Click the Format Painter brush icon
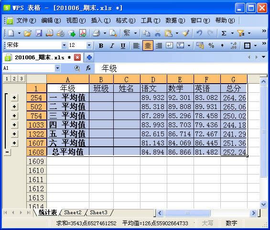The image size is (270, 230). pyautogui.click(x=186, y=33)
